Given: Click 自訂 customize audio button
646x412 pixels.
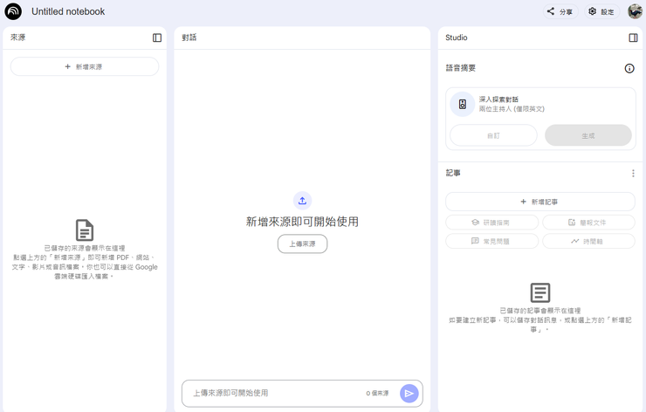Looking at the screenshot, I should pos(493,135).
